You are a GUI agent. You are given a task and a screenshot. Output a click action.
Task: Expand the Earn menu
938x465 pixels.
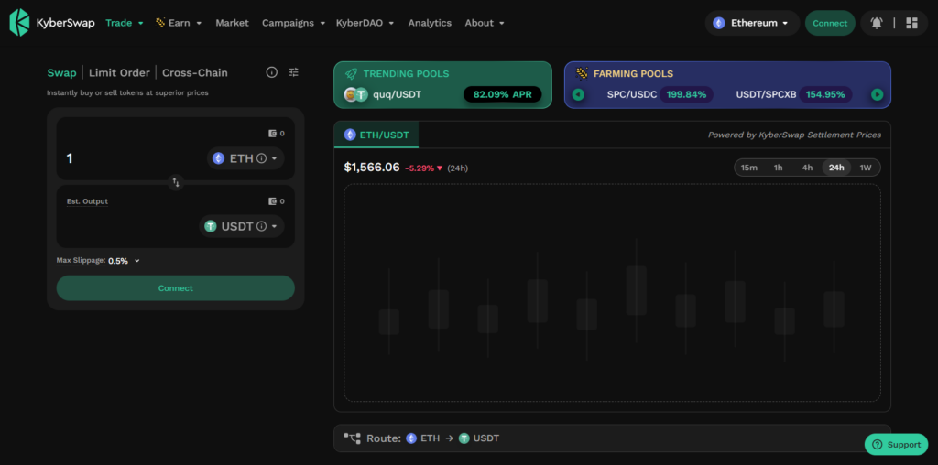point(179,23)
